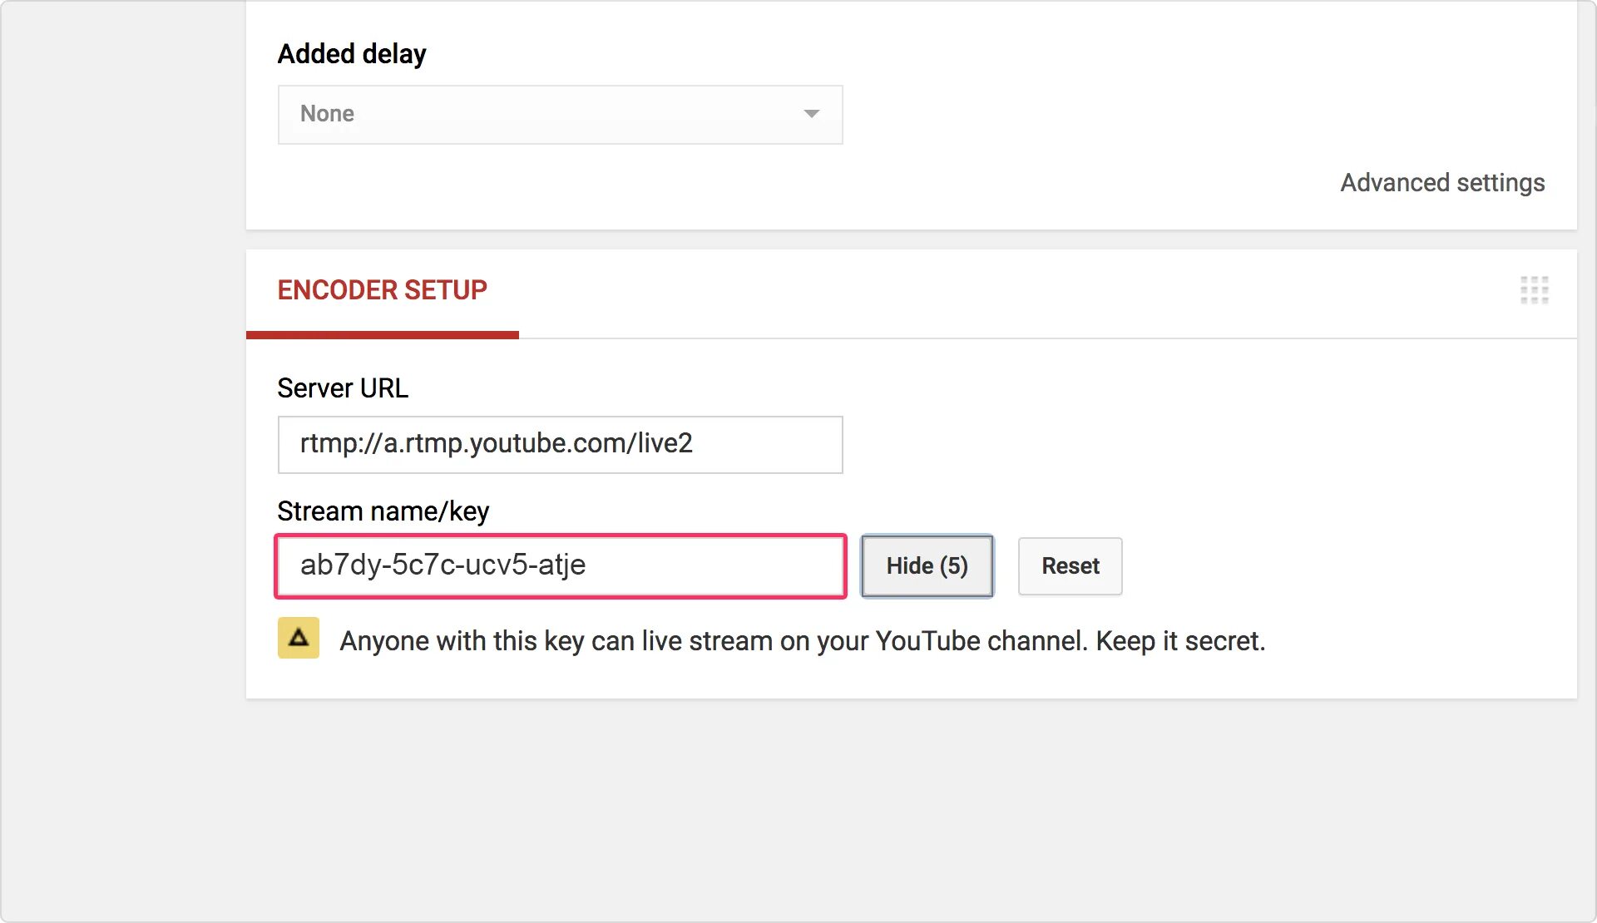1597x923 pixels.
Task: Click the Reset stream key button
Action: [1070, 565]
